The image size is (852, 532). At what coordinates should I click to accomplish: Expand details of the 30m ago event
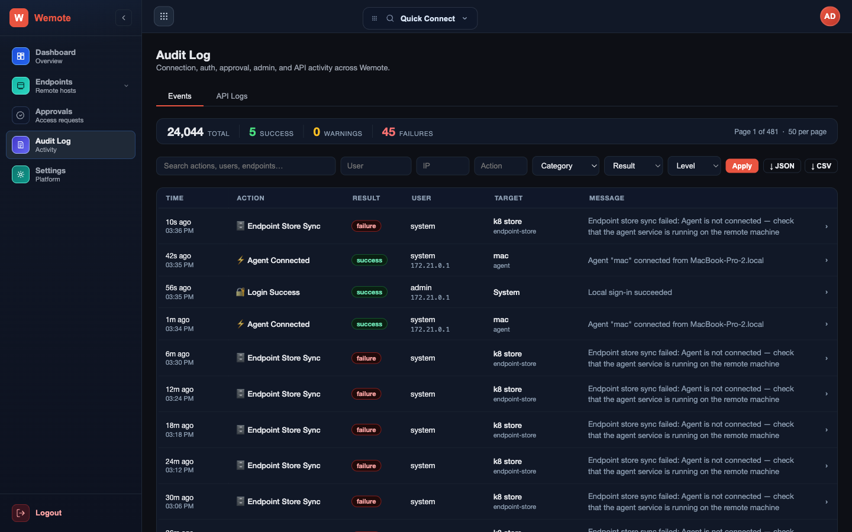[827, 502]
